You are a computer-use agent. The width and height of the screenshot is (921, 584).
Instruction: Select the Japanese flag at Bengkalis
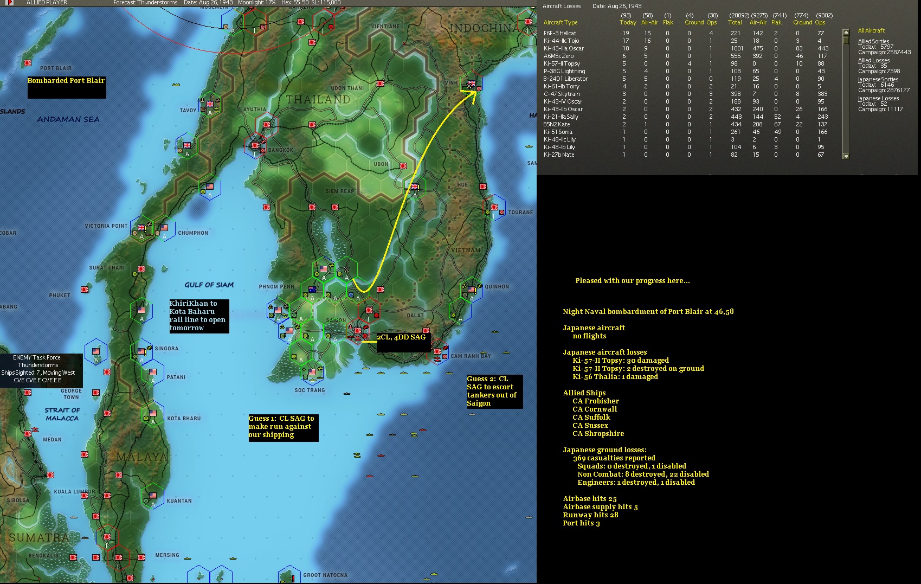point(73,557)
